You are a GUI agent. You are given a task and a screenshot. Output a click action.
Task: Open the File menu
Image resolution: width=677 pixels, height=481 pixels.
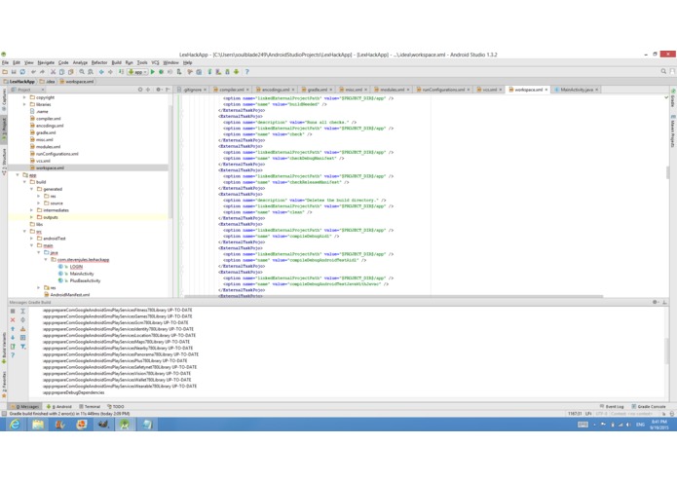click(x=5, y=62)
